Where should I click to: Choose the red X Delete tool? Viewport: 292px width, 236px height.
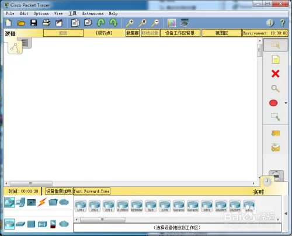click(275, 74)
